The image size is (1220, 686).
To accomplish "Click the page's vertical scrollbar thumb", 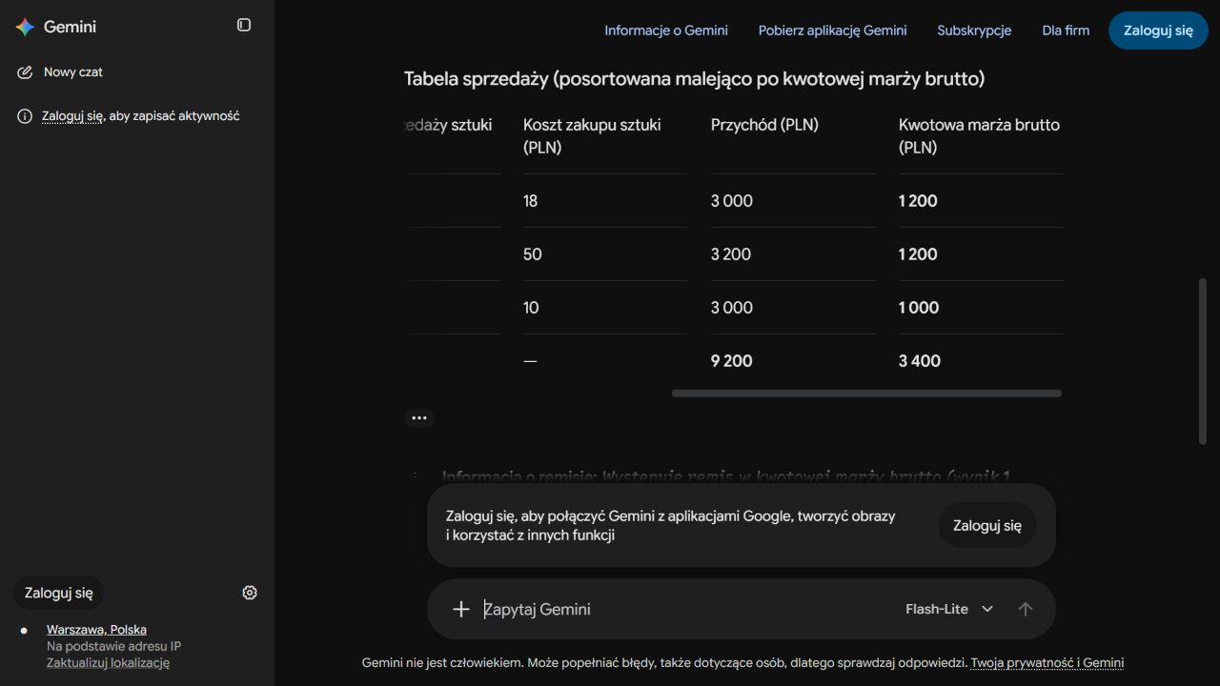I will tap(1202, 360).
